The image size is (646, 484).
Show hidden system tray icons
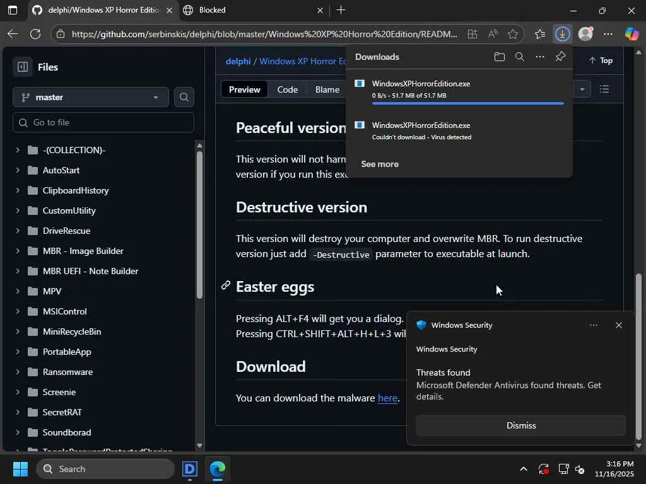point(523,469)
